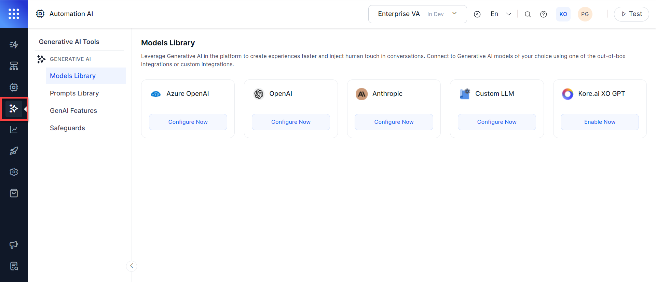Select the Generative AI sparkle sidebar icon
The height and width of the screenshot is (282, 656).
14,109
